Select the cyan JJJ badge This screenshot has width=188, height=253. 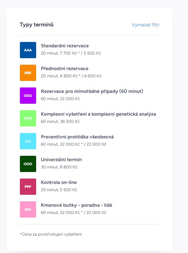coord(28,141)
